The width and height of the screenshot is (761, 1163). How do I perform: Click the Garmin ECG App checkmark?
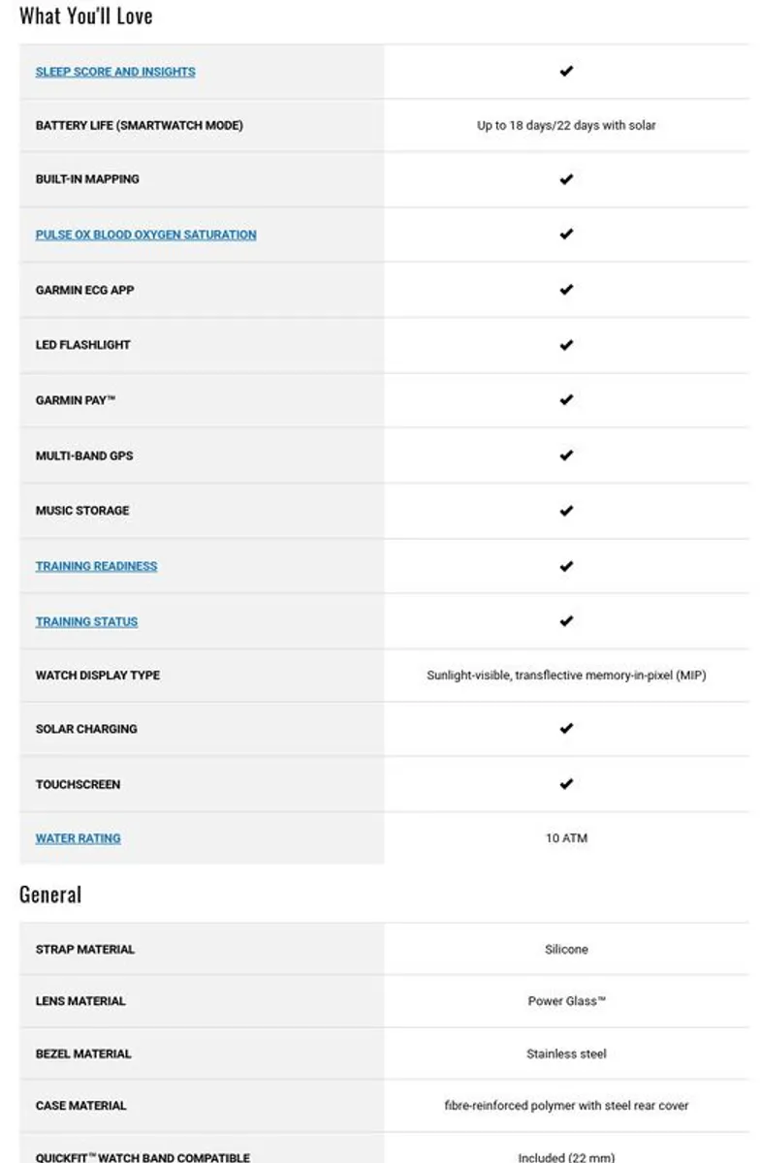[566, 290]
